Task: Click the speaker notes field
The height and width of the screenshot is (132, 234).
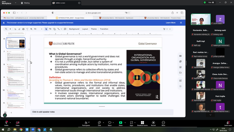Action: (x=102, y=112)
